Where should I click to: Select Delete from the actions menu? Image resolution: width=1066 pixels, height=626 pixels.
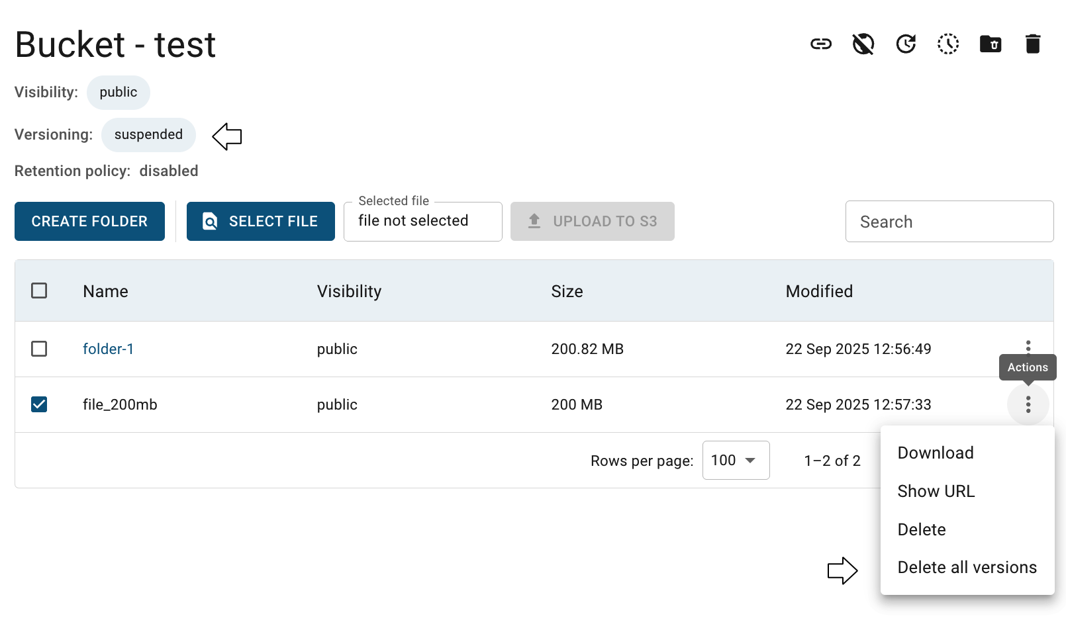(x=922, y=530)
